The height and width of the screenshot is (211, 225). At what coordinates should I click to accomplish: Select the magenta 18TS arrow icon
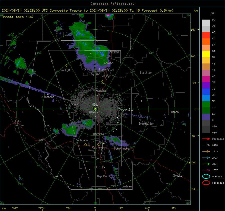pos(206,170)
